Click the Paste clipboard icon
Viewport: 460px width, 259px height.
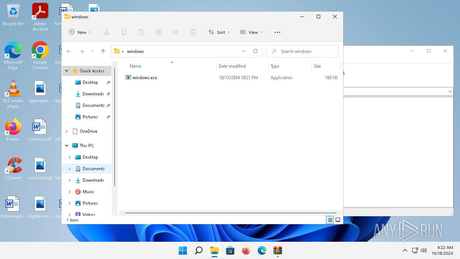pos(141,32)
